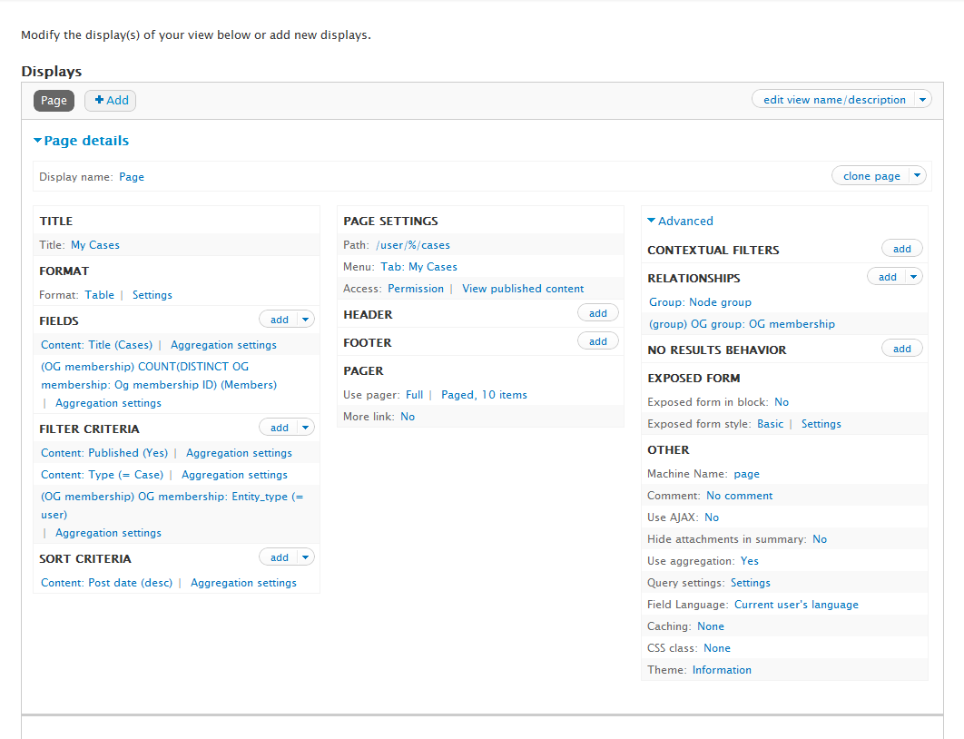Image resolution: width=964 pixels, height=739 pixels.
Task: Open Aggregation settings for Published filter
Action: [239, 453]
